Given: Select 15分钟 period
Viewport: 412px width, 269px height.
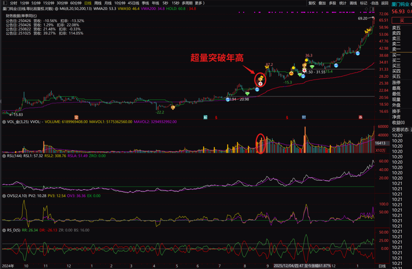Looking at the screenshot, I should pyautogui.click(x=48, y=3).
